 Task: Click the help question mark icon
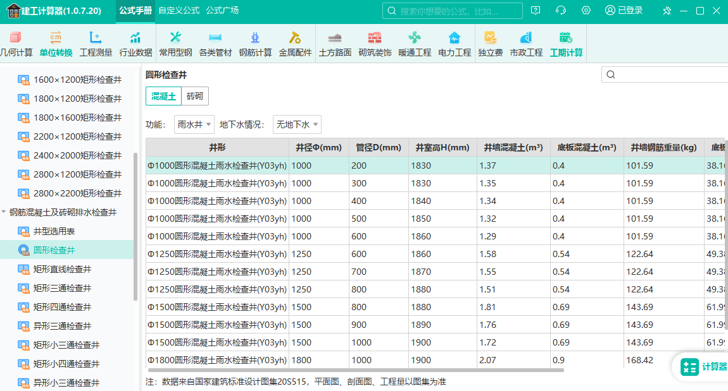pyautogui.click(x=536, y=10)
